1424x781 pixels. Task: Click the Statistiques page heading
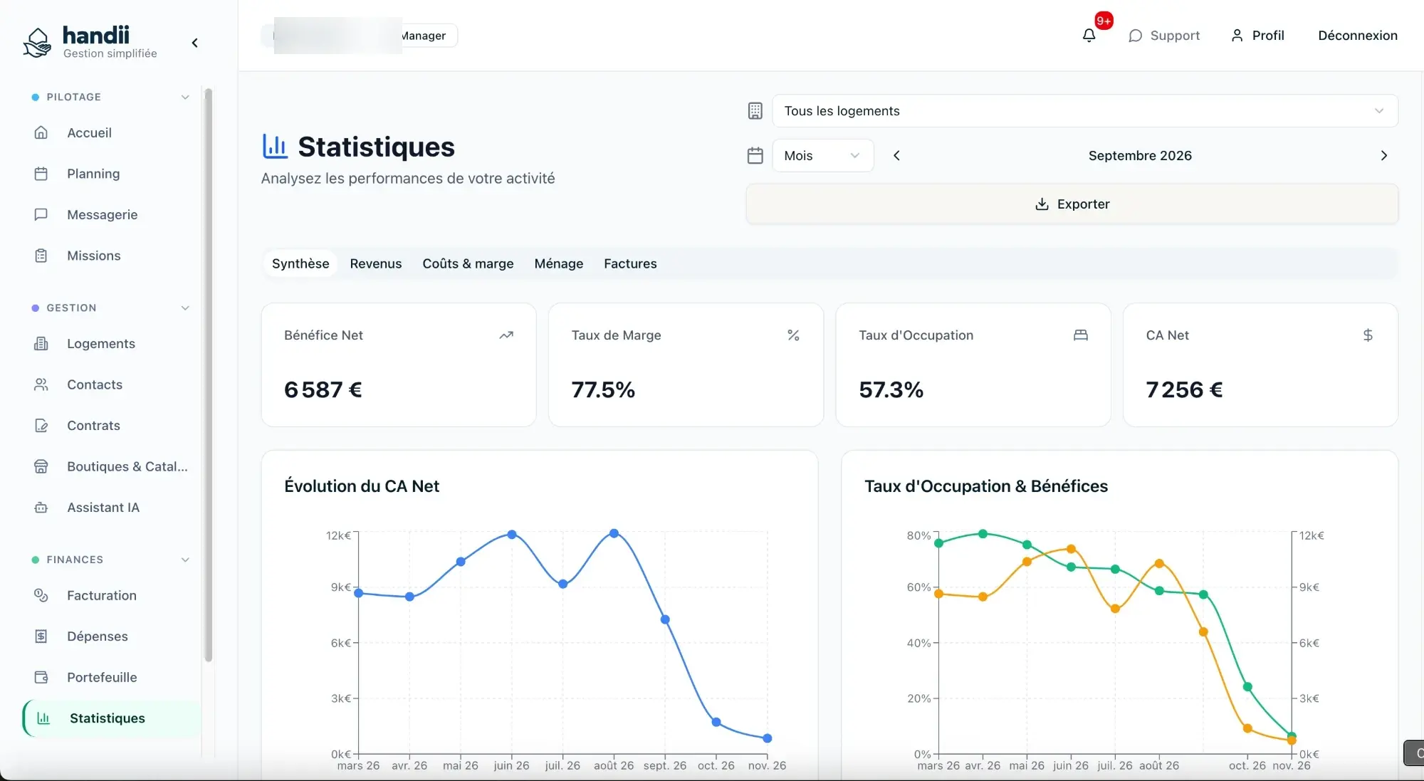376,147
